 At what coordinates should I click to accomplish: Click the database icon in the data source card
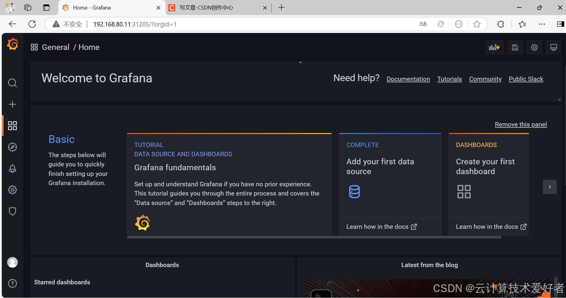354,192
